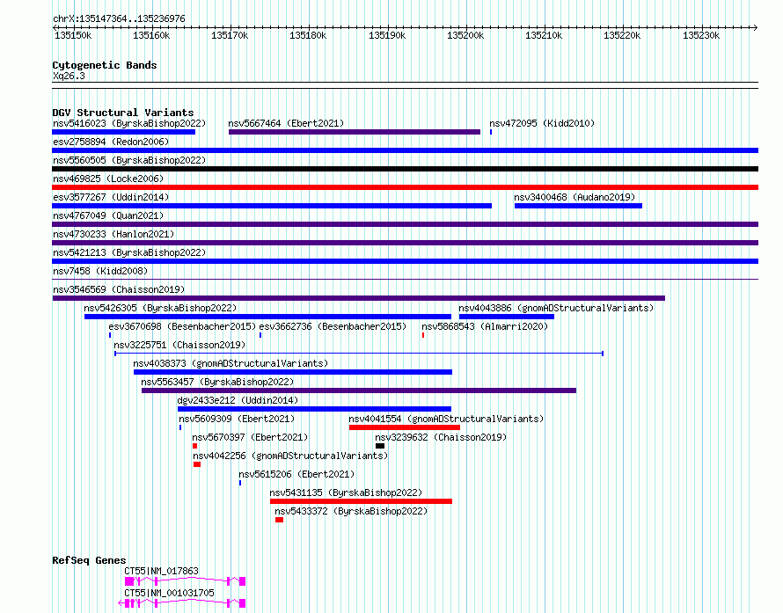Open the nsv4038373 gnomAD variant label
This screenshot has width=783, height=613.
pyautogui.click(x=231, y=363)
